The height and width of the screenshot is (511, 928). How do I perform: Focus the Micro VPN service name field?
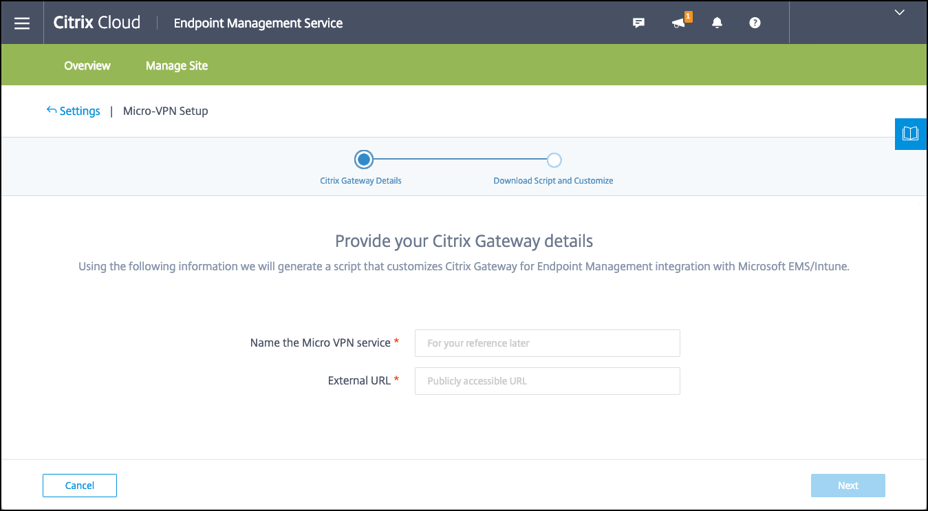pyautogui.click(x=547, y=343)
